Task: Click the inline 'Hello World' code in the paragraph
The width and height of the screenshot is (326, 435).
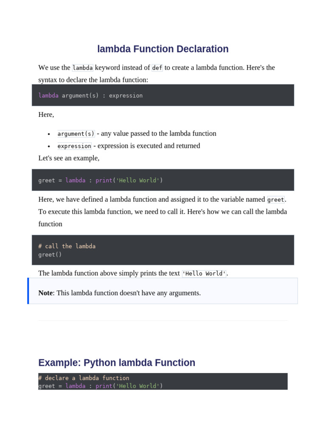Action: point(204,274)
